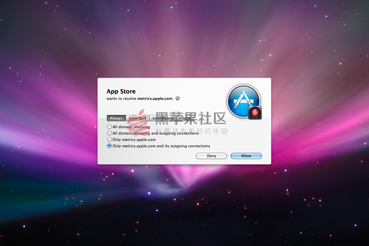Switch to the Until Reboot option
This screenshot has height=246, width=369.
(164, 118)
